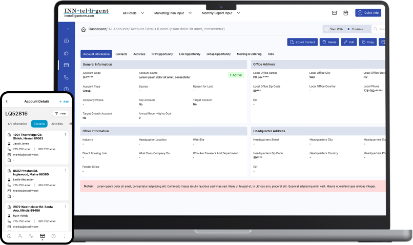The height and width of the screenshot is (245, 413).
Task: Expand the Marketing Plan Input dropdown
Action: pyautogui.click(x=173, y=13)
